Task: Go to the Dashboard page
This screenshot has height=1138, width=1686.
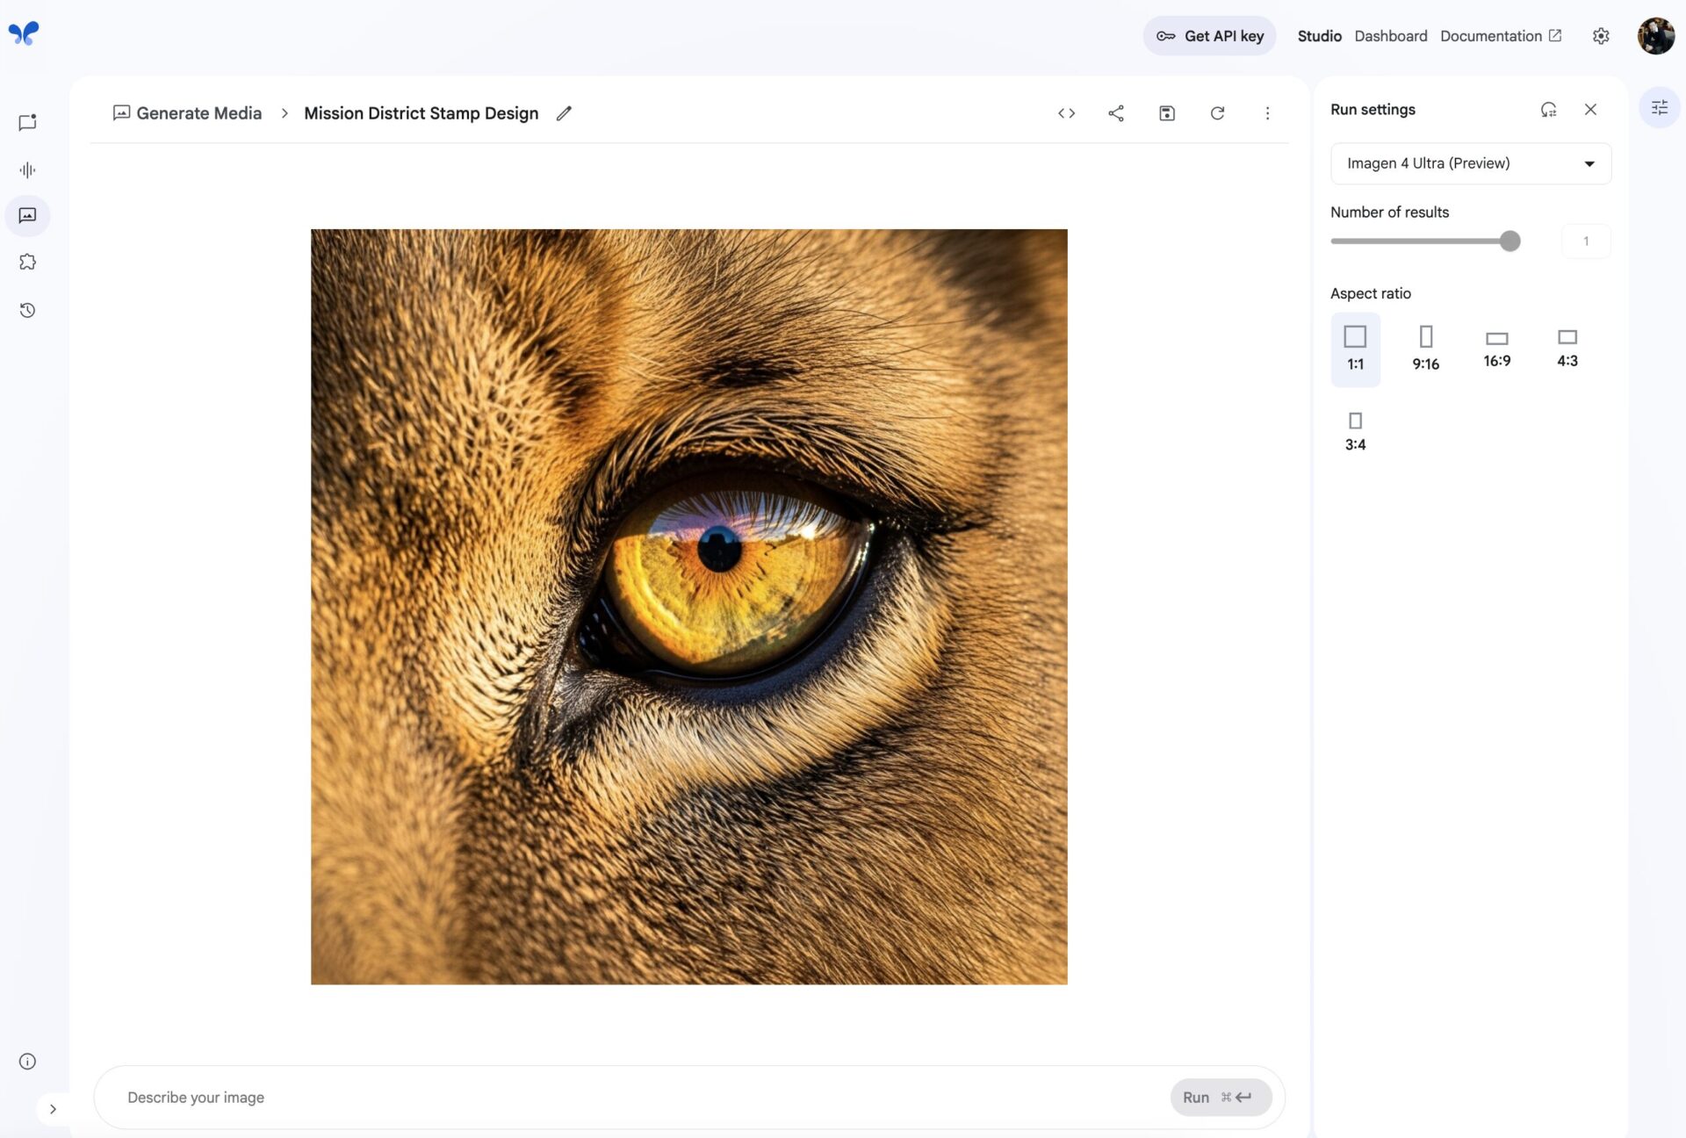Action: click(x=1390, y=35)
